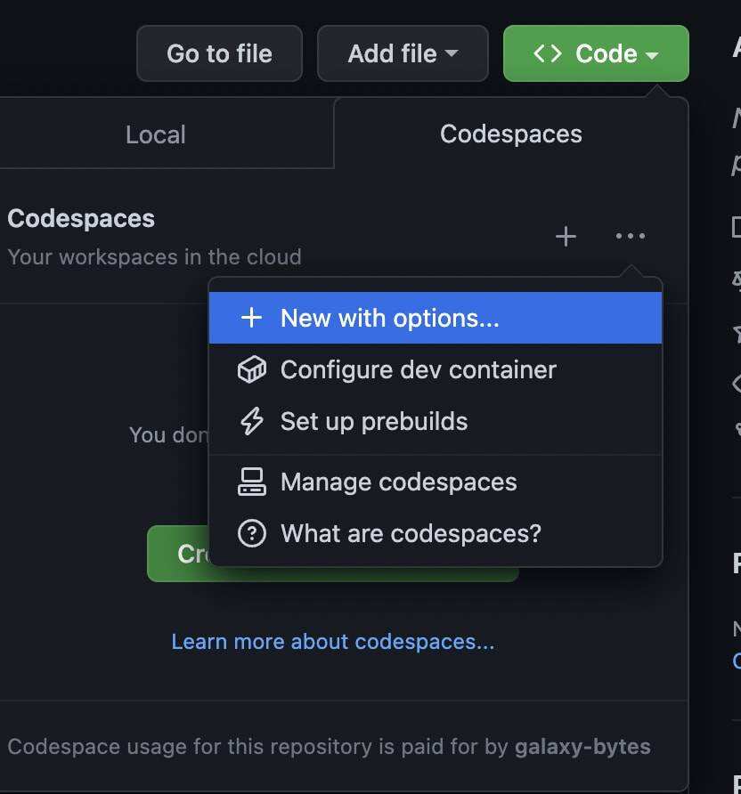
Task: Choose "New with options..." menu entry
Action: [389, 318]
